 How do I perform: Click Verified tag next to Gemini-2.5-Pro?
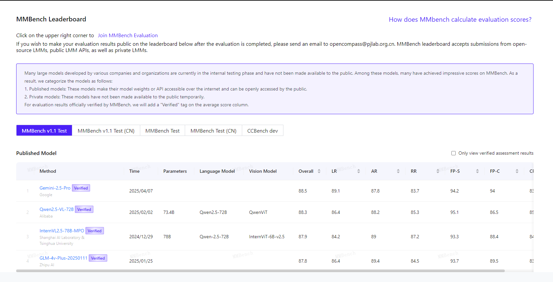pos(81,188)
